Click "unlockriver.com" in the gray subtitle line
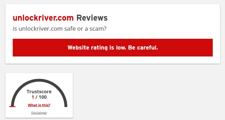The height and width of the screenshot is (120, 225). 40,29
